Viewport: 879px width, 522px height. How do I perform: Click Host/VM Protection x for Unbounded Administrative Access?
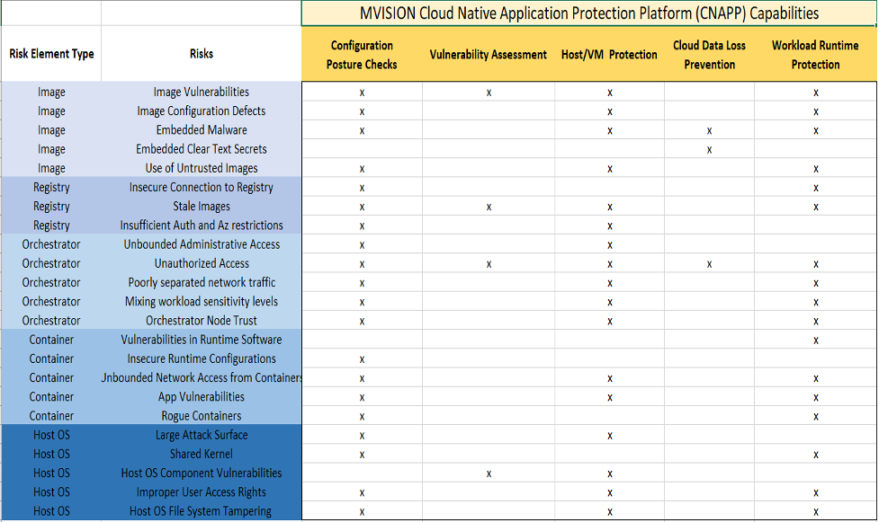609,244
